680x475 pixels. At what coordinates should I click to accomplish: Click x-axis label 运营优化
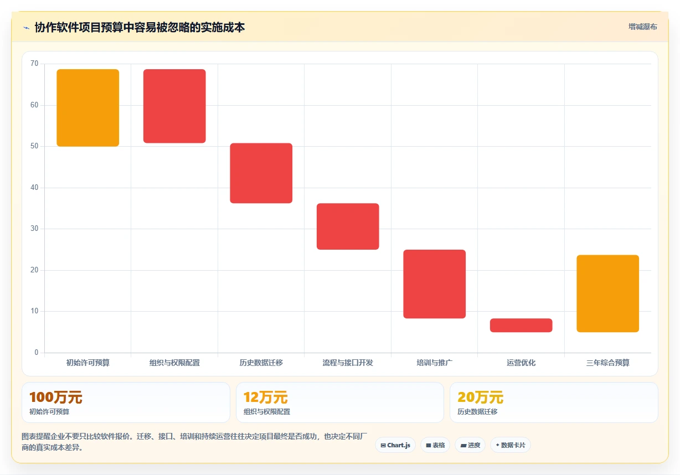pos(521,363)
